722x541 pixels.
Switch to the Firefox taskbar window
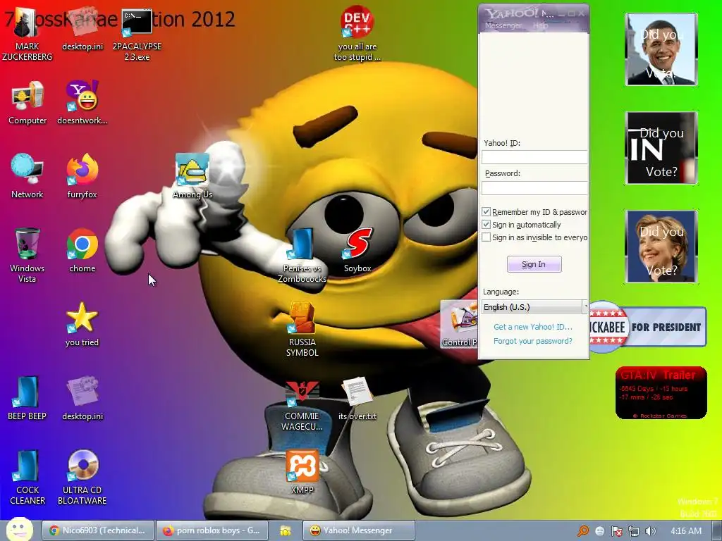point(212,530)
